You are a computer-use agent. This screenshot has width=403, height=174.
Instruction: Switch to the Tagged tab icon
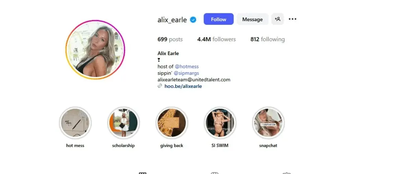click(287, 173)
